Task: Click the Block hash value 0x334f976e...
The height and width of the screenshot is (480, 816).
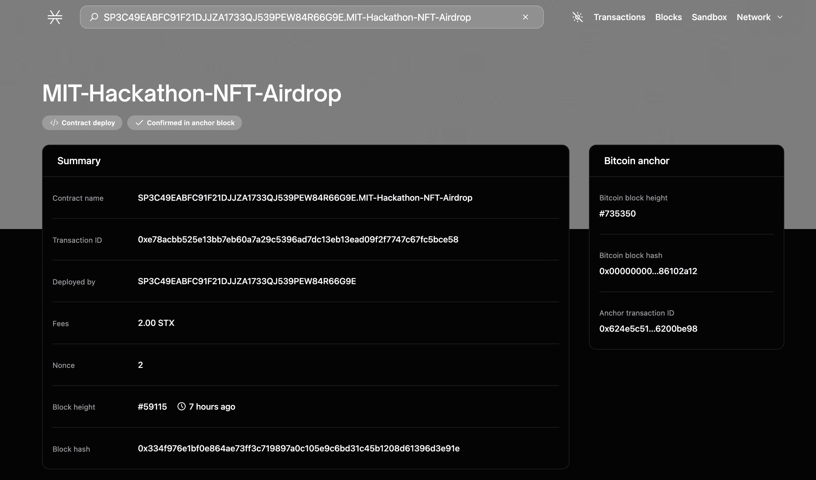Action: click(298, 449)
